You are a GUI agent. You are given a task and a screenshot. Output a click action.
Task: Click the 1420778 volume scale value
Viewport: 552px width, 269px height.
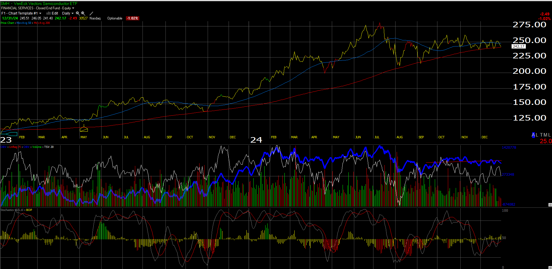[509, 148]
